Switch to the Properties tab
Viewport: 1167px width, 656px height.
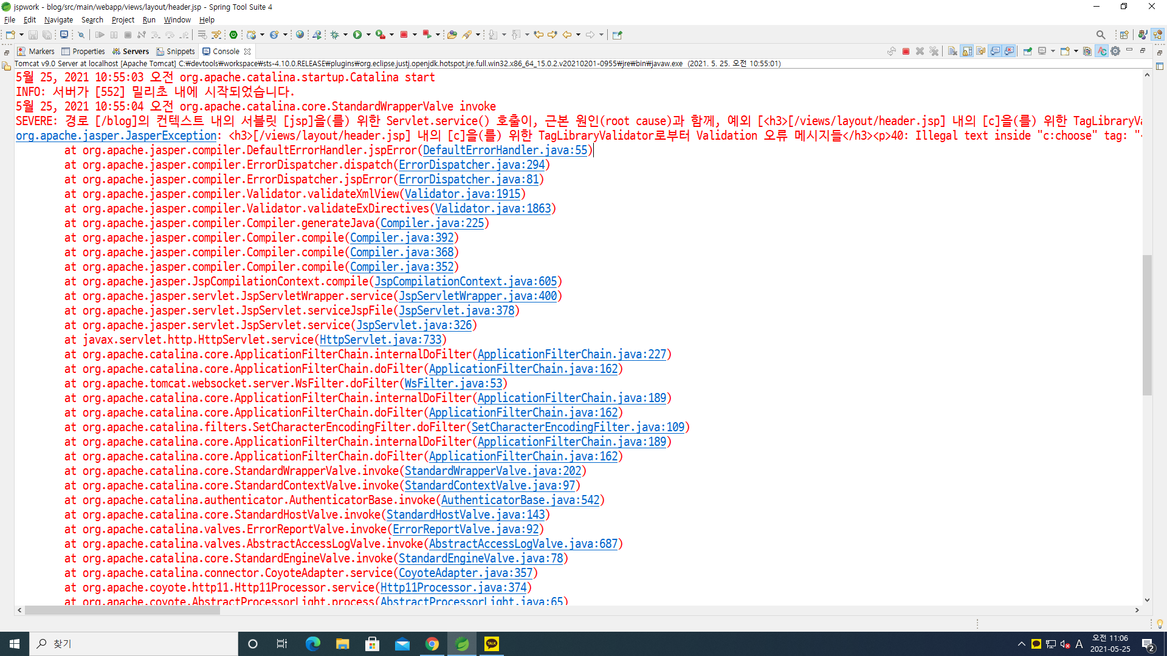(83, 51)
